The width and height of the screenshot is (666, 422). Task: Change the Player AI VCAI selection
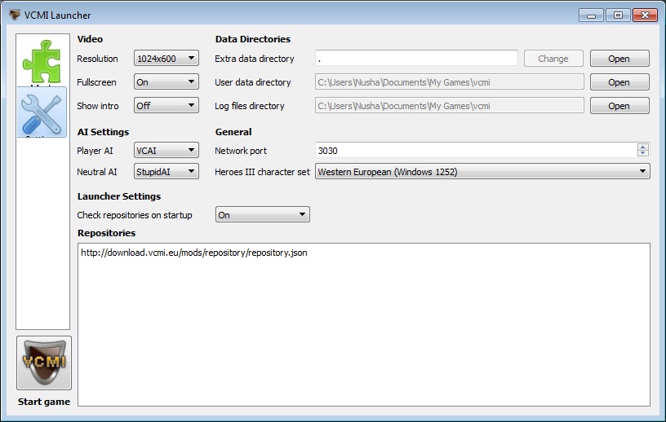tap(166, 151)
